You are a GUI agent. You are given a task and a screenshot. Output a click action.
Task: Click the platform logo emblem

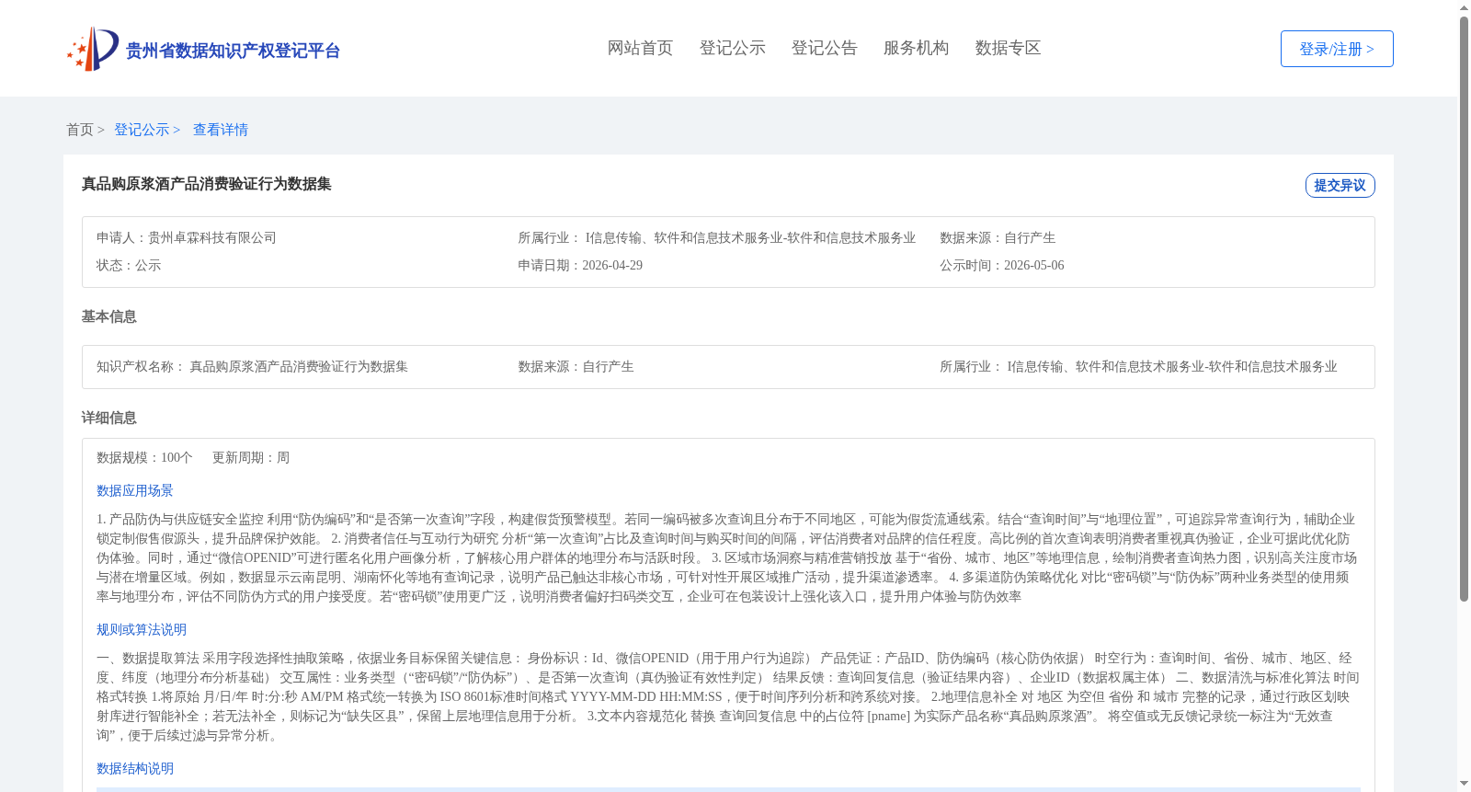tap(93, 49)
